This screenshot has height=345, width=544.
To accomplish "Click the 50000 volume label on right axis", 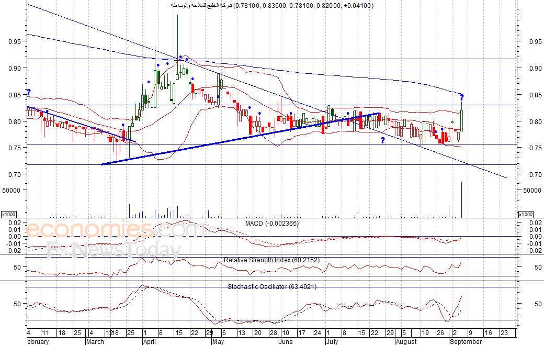I will coord(532,190).
